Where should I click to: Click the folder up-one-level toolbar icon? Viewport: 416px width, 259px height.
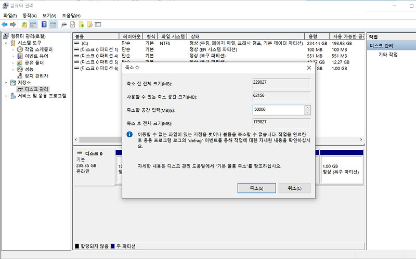pos(24,24)
